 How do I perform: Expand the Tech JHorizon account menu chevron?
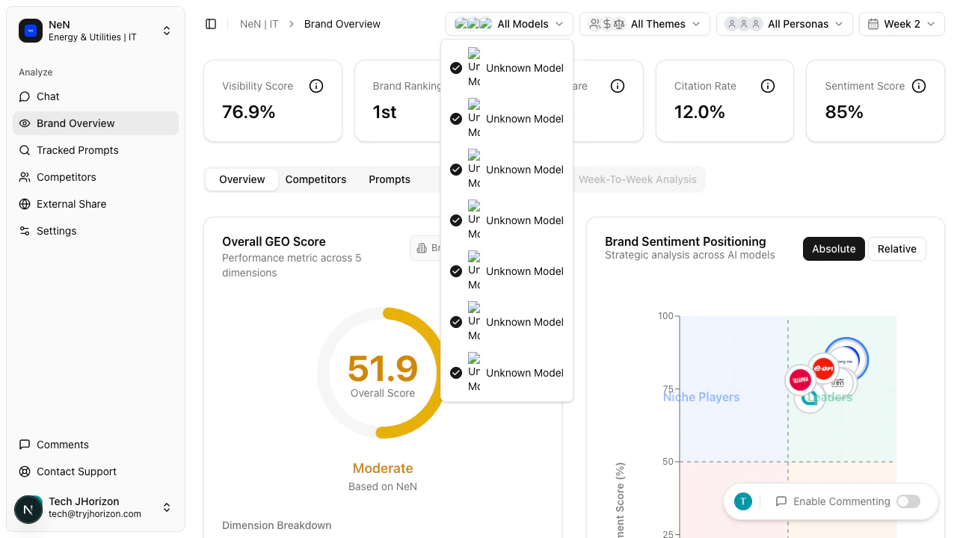click(x=167, y=507)
